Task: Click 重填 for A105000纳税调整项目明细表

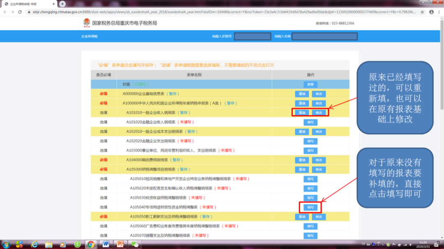Action: pyautogui.click(x=302, y=169)
